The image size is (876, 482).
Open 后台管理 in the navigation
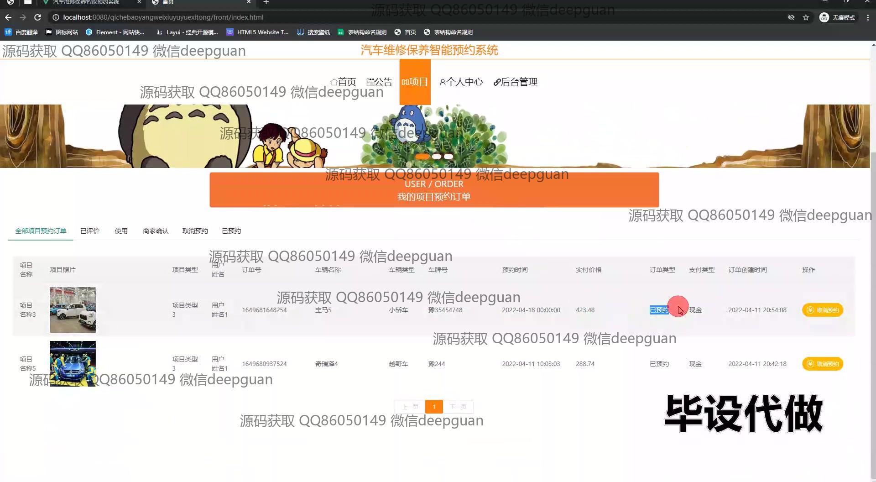pos(516,82)
